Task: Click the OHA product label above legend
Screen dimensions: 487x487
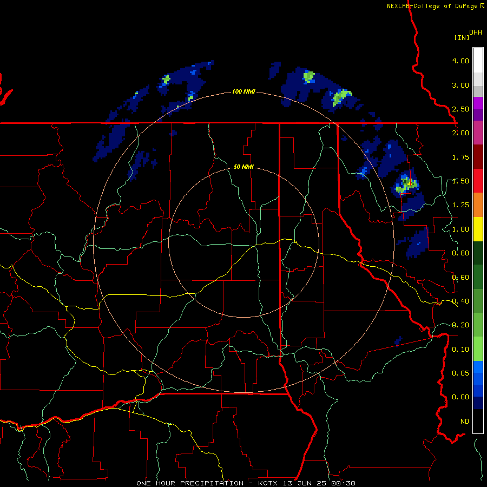Action: 476,32
